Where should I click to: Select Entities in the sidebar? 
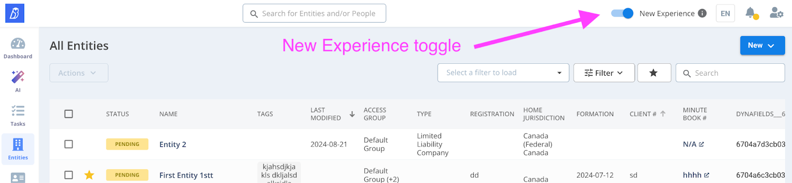tap(18, 149)
